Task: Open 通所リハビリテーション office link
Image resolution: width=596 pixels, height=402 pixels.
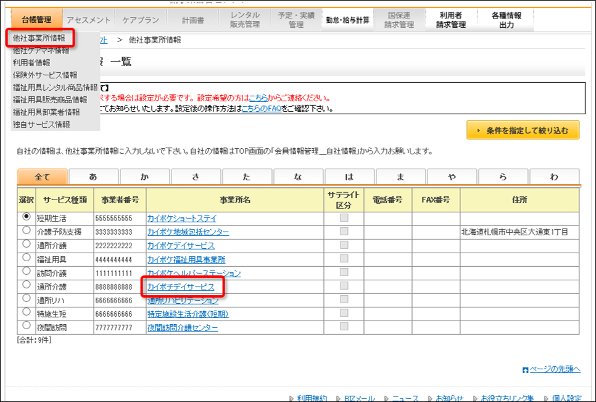Action: point(183,301)
